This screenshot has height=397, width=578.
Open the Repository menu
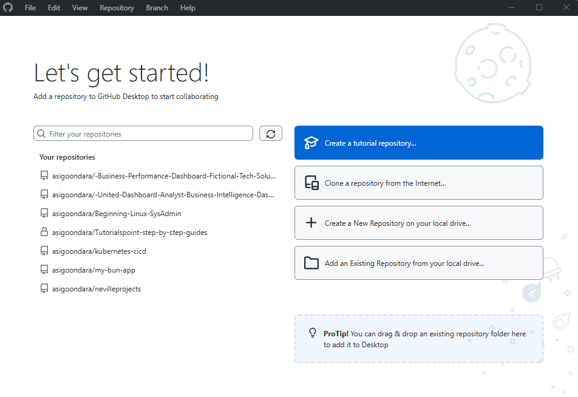pos(117,7)
